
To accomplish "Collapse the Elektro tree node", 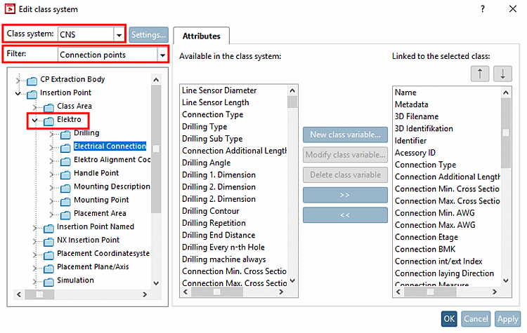I will click(34, 121).
